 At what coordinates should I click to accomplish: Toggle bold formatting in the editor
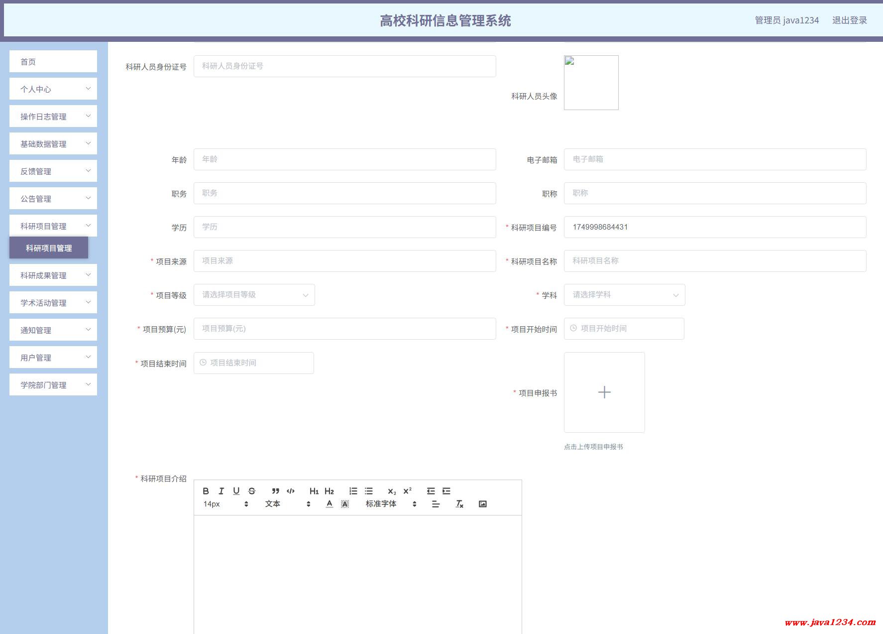(206, 491)
